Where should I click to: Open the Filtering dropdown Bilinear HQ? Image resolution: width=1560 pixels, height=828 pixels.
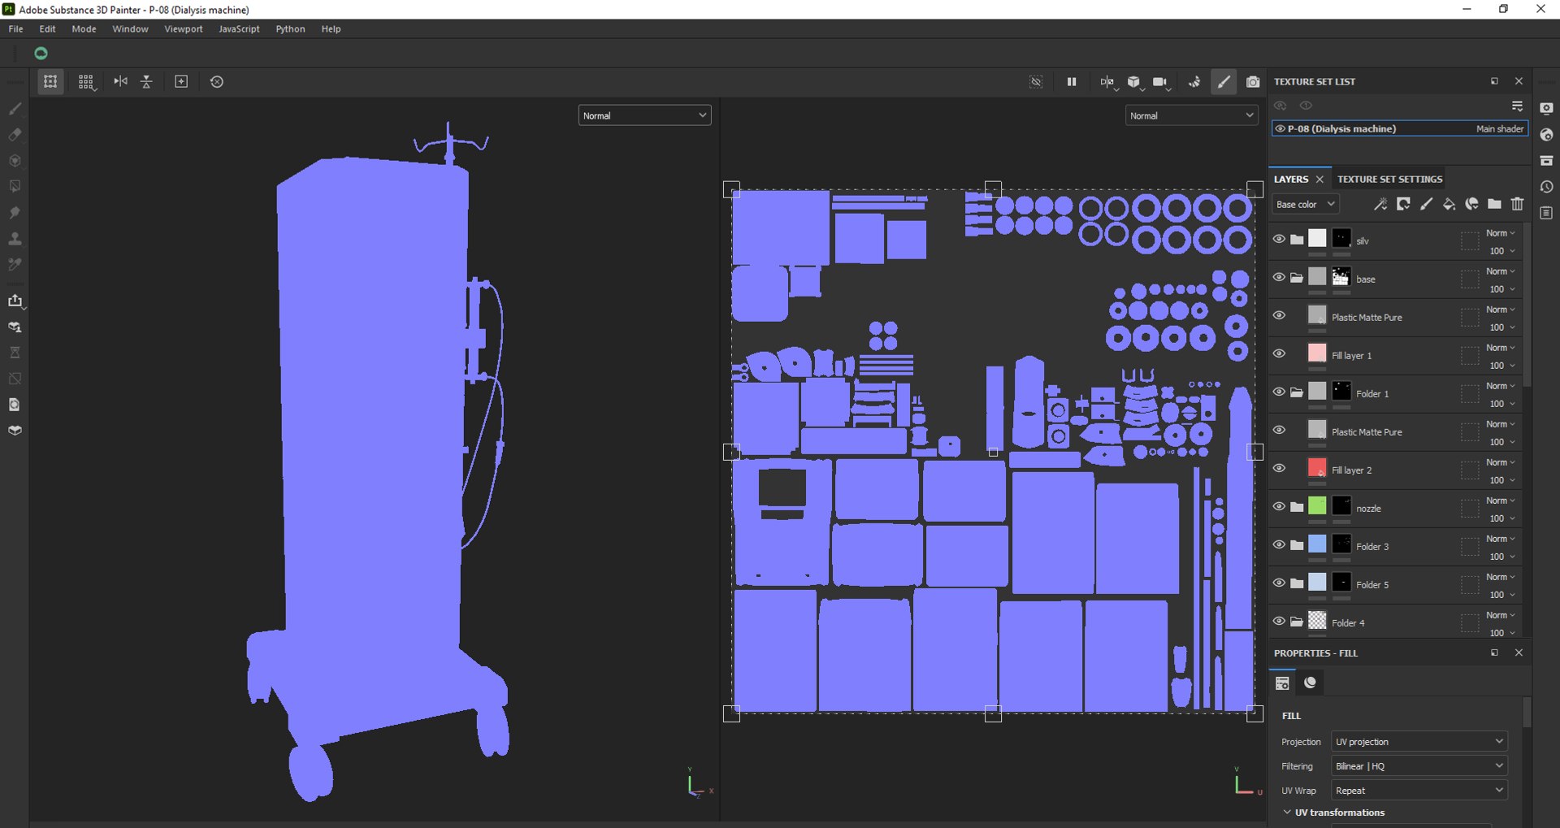coord(1419,766)
